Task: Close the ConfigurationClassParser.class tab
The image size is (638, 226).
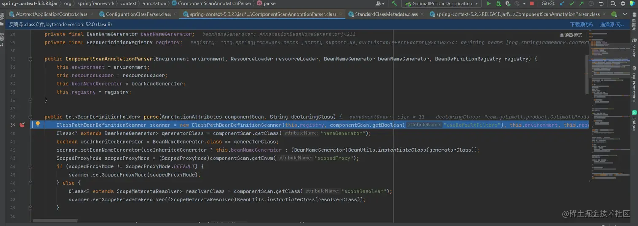Action: coord(176,14)
